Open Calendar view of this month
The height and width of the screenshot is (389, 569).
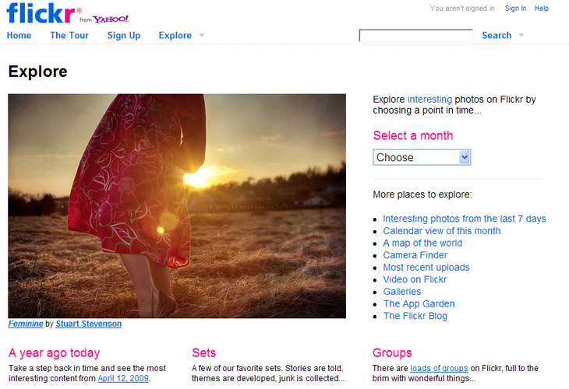click(441, 231)
